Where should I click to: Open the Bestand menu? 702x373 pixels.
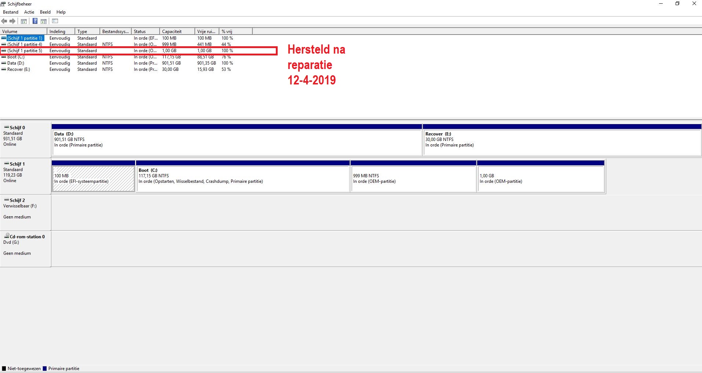click(11, 12)
